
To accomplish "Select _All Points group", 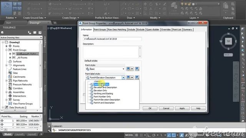I will (x=22, y=58).
